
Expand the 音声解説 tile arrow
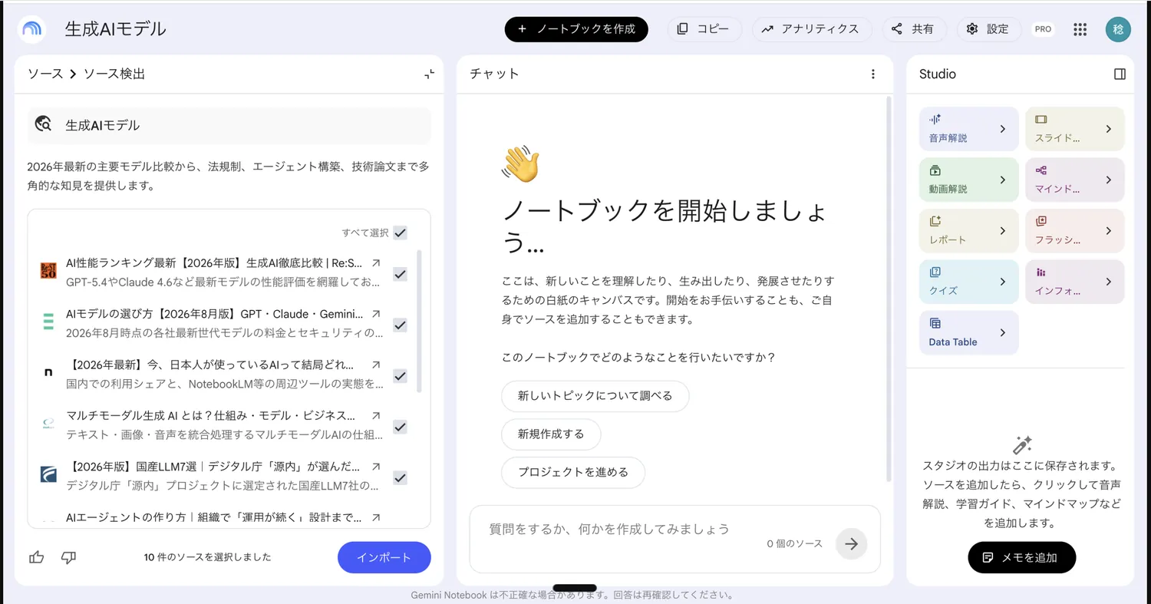[1002, 129]
